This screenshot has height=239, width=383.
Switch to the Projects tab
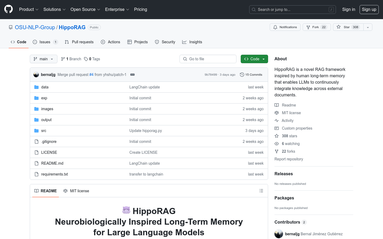(138, 42)
